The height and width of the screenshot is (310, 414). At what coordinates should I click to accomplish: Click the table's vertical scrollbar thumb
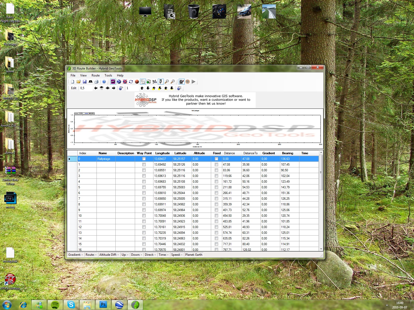coord(321,172)
